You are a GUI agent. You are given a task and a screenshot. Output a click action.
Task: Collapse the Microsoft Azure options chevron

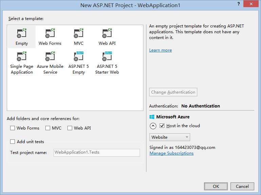tap(153, 126)
